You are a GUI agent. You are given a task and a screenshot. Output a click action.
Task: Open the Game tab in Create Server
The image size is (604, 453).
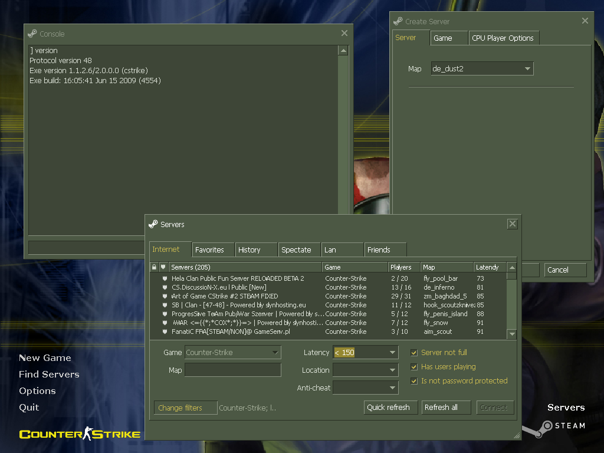pyautogui.click(x=449, y=38)
